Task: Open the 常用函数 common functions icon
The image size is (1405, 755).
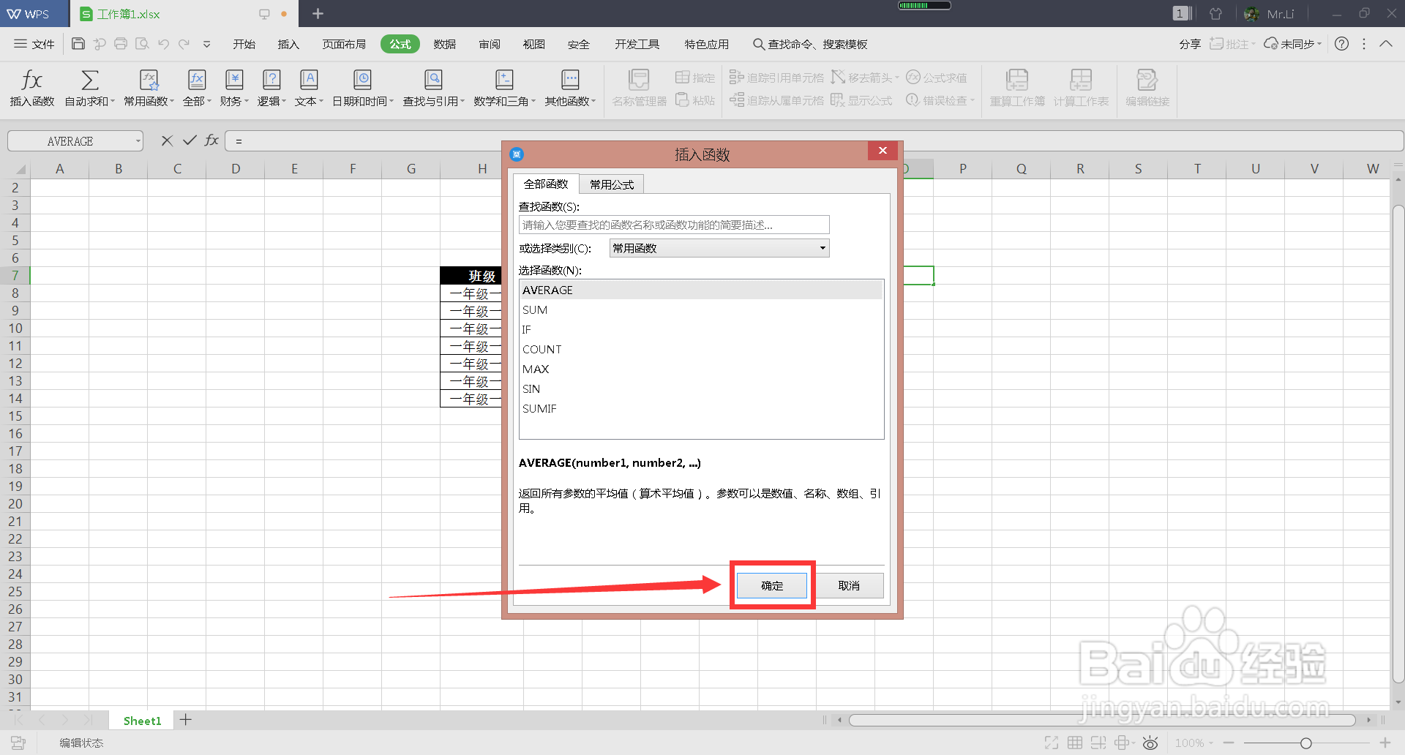Action: pos(149,79)
